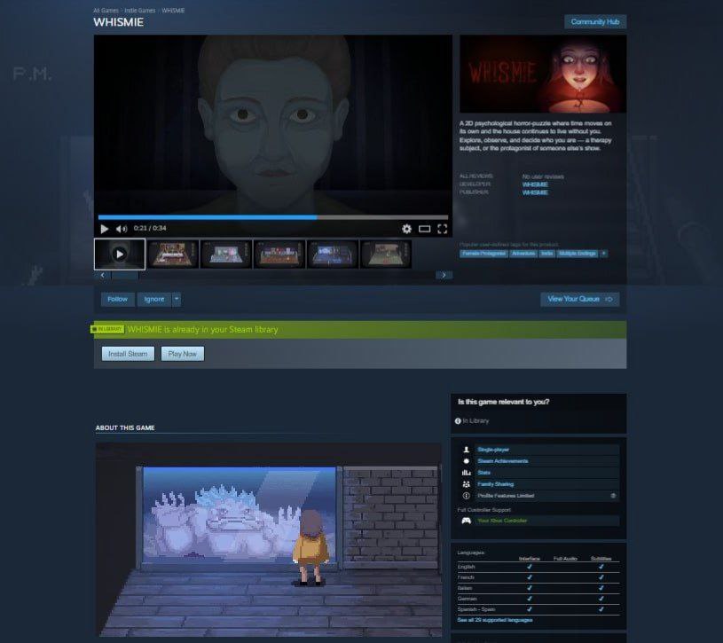Image resolution: width=723 pixels, height=643 pixels.
Task: Move the thumbnail strip scroll handle
Action: click(x=125, y=275)
